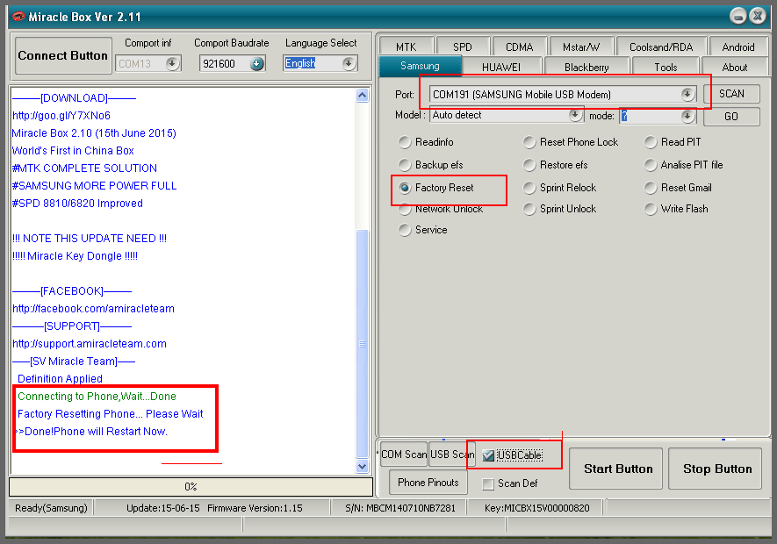Select the Reset Gmail option
This screenshot has height=544, width=777.
pos(651,188)
